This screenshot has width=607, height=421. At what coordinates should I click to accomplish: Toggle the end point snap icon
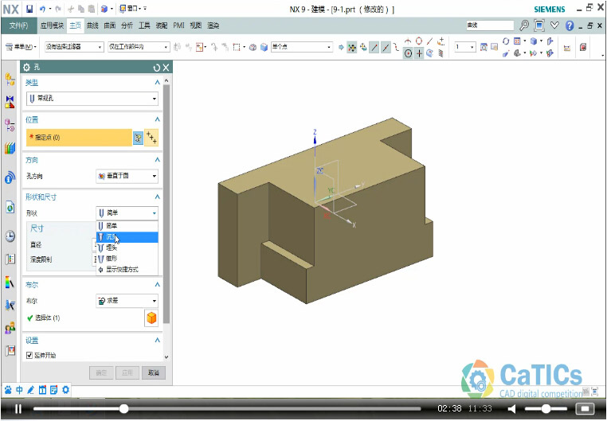click(x=374, y=47)
